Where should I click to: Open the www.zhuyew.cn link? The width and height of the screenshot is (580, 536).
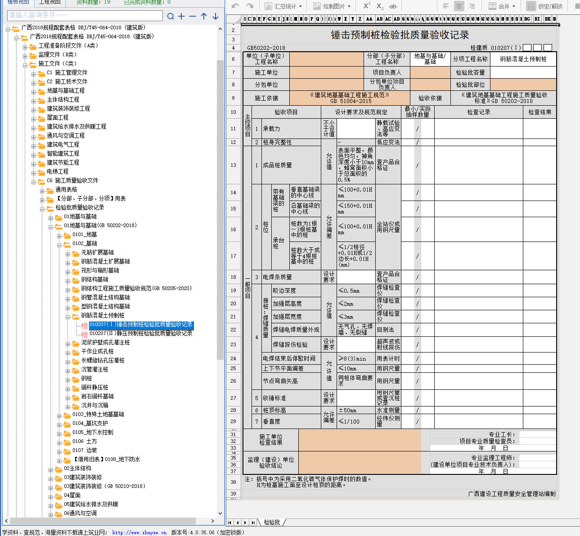click(139, 532)
